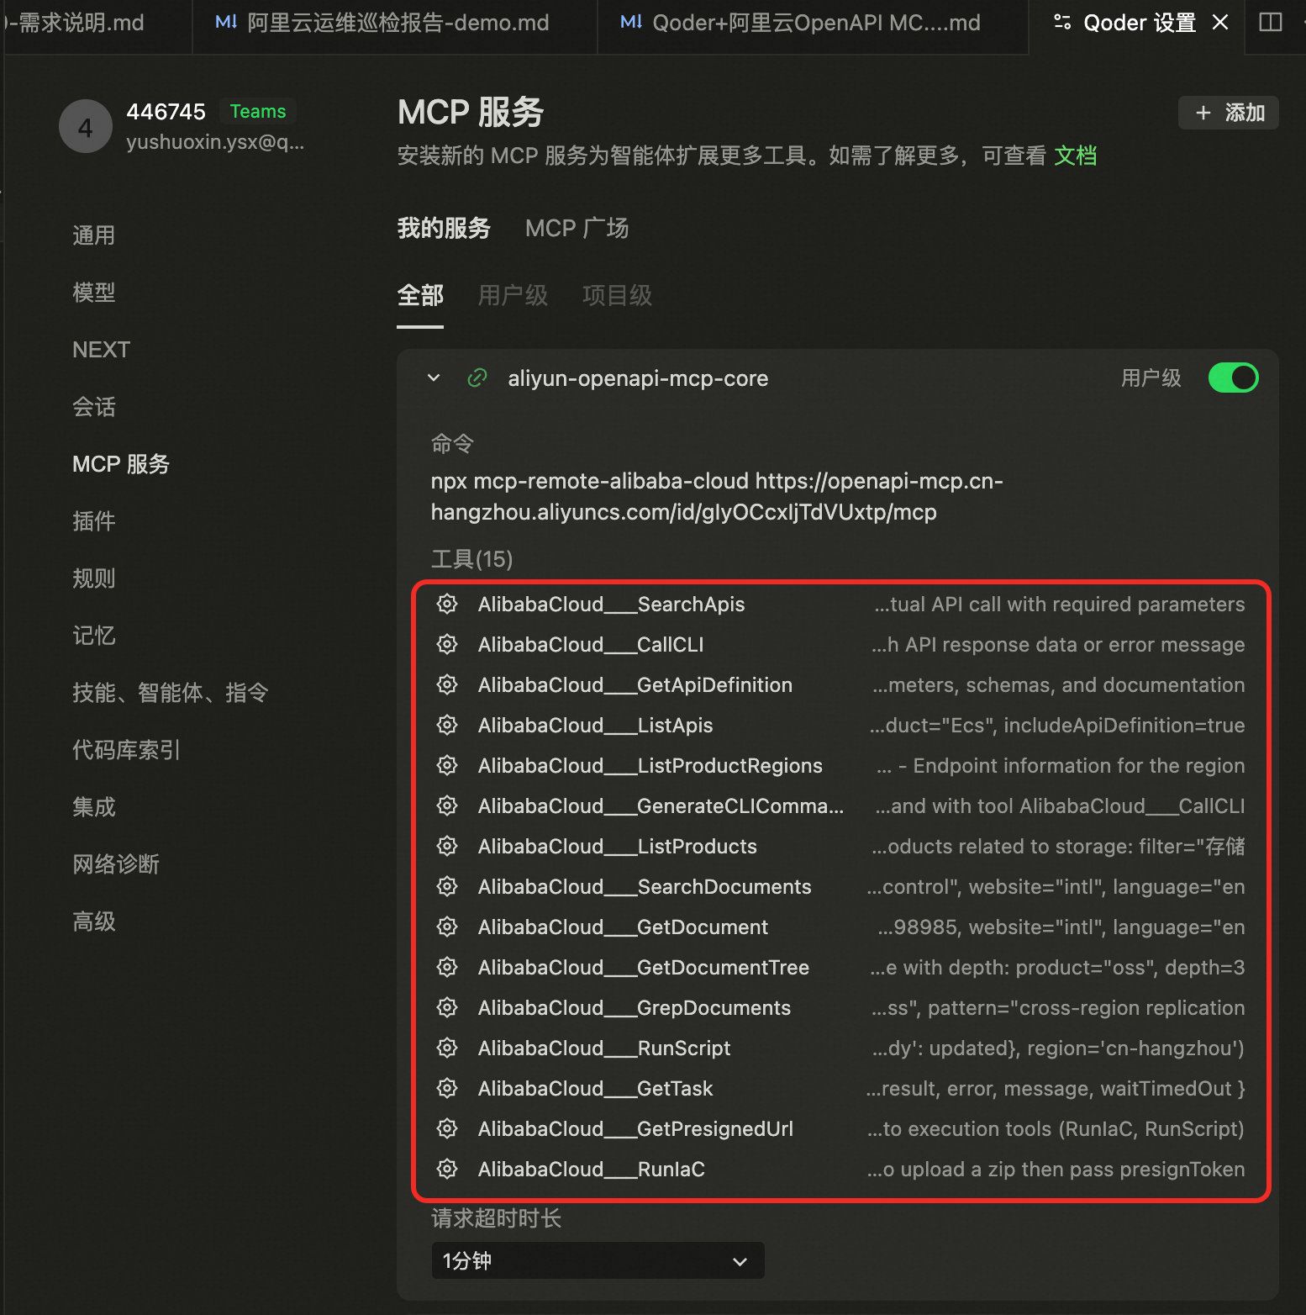
Task: Click the 工具(15) tools heading
Action: [x=471, y=559]
